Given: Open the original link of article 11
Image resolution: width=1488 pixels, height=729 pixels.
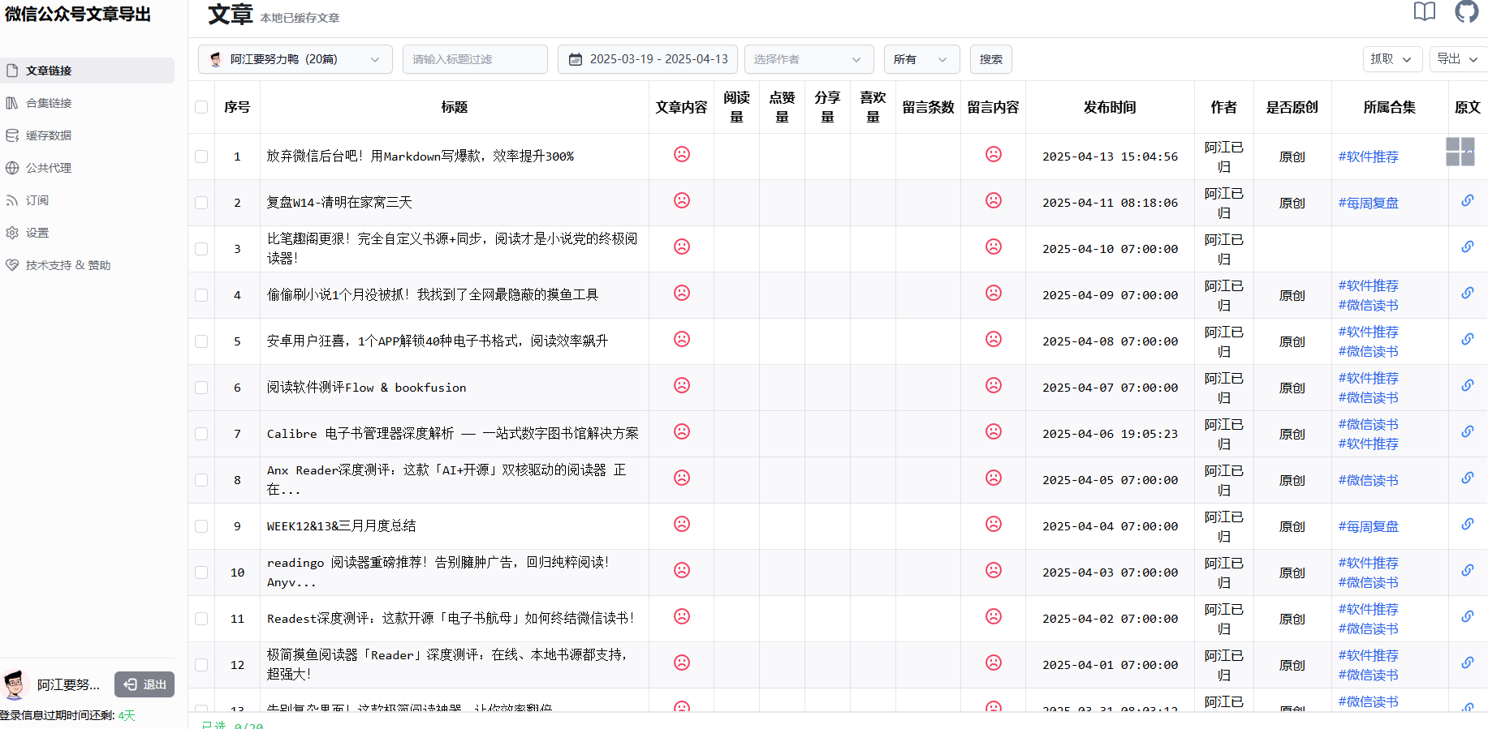Looking at the screenshot, I should [1468, 616].
